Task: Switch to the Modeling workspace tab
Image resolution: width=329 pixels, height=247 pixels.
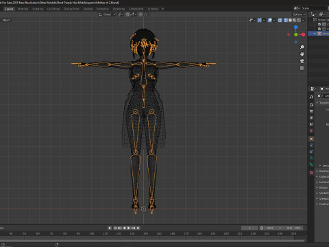Action: (x=23, y=9)
